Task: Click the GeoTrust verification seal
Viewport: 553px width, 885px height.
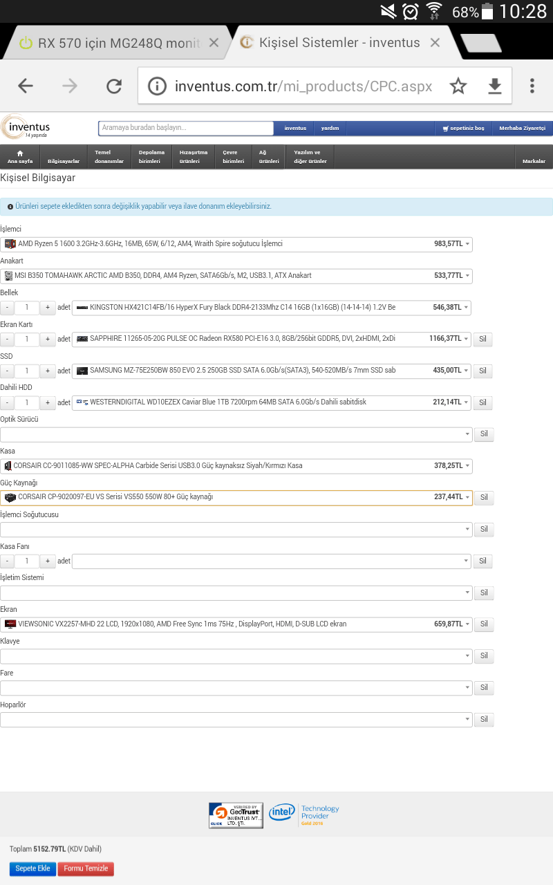Action: (x=235, y=814)
